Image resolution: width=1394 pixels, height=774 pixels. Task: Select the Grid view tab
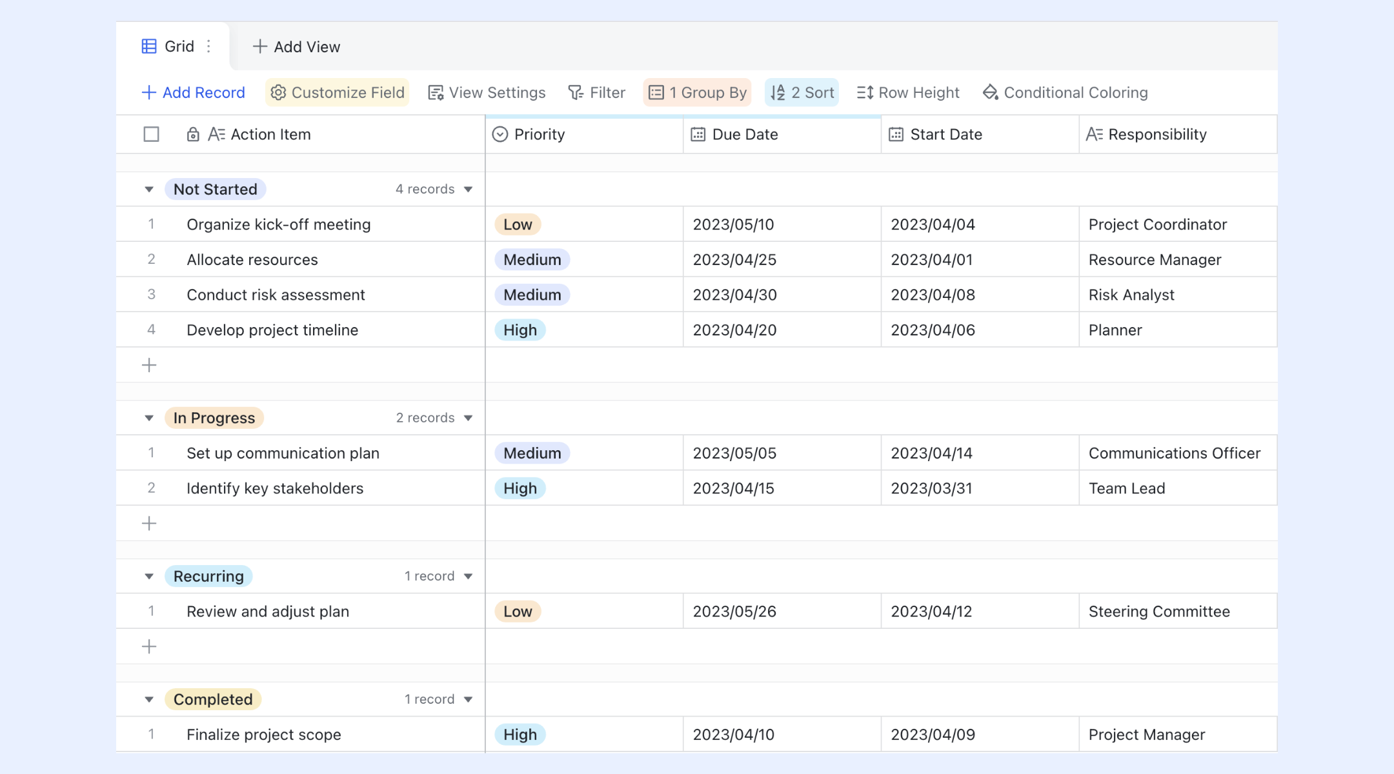point(172,46)
